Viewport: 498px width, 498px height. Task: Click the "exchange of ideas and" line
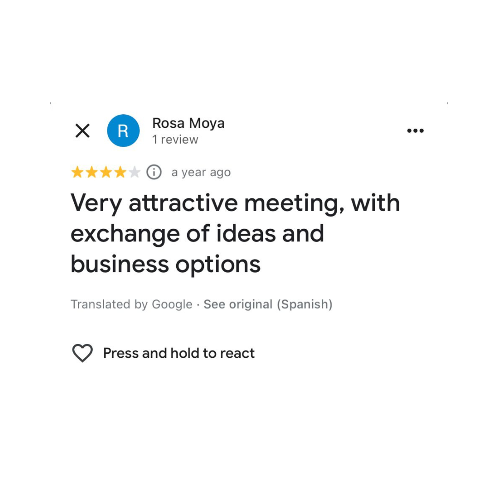click(x=197, y=234)
